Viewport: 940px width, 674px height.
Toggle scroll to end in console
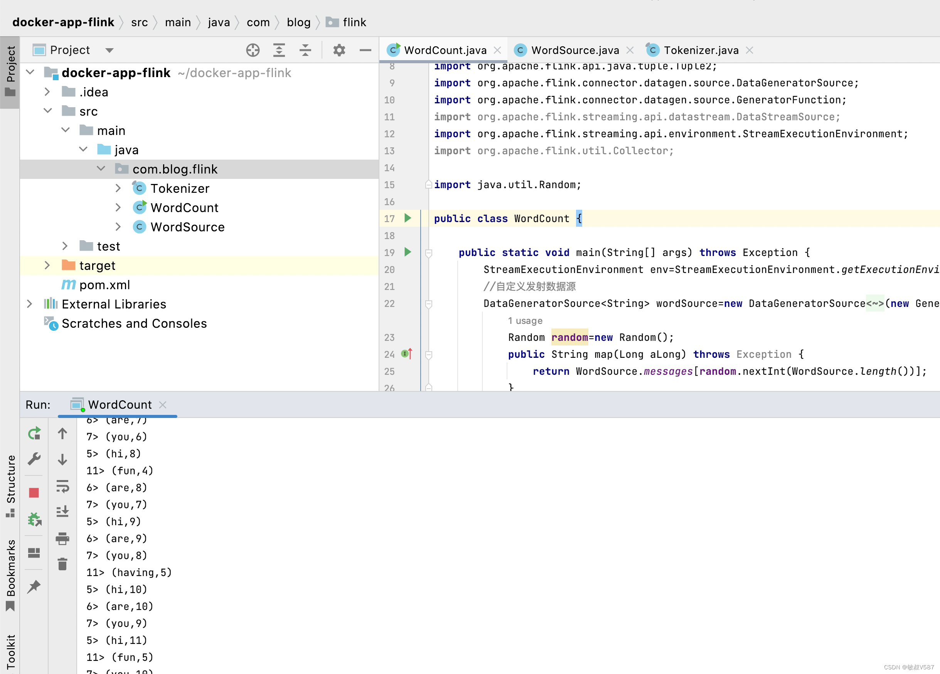click(62, 512)
